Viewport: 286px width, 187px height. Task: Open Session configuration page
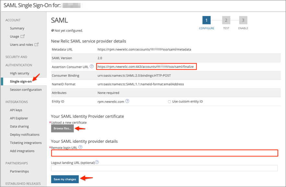tap(26, 90)
